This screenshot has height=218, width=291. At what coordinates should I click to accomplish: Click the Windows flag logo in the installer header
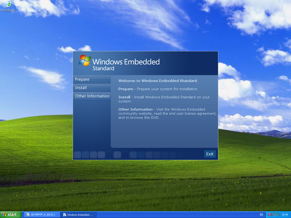click(x=85, y=61)
